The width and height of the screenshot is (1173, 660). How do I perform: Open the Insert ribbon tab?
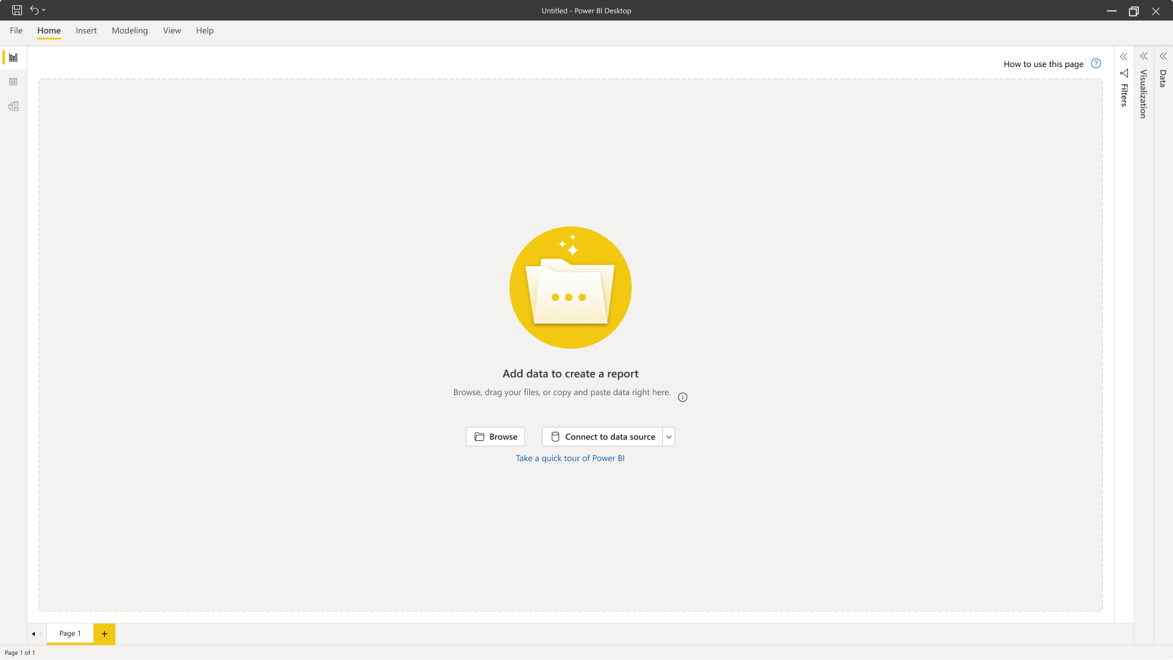(x=86, y=31)
